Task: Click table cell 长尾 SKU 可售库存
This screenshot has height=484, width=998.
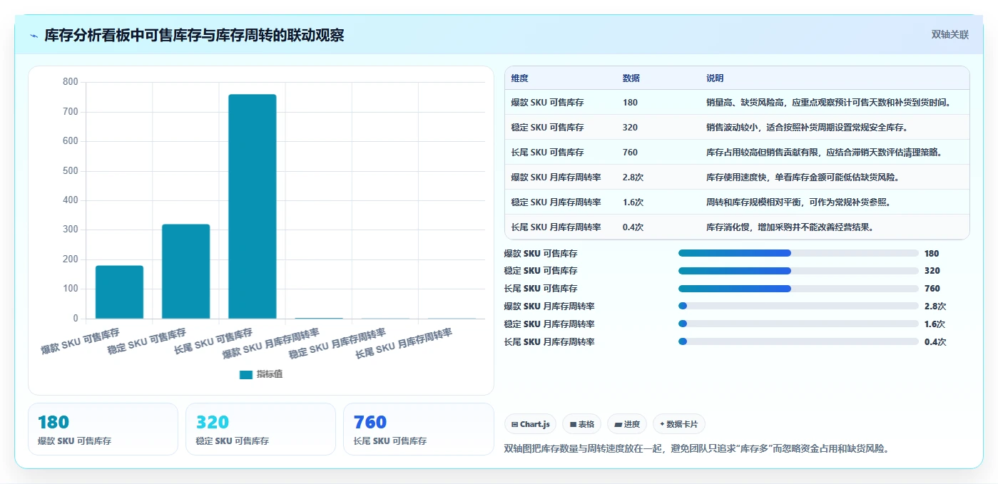Action: pos(547,153)
